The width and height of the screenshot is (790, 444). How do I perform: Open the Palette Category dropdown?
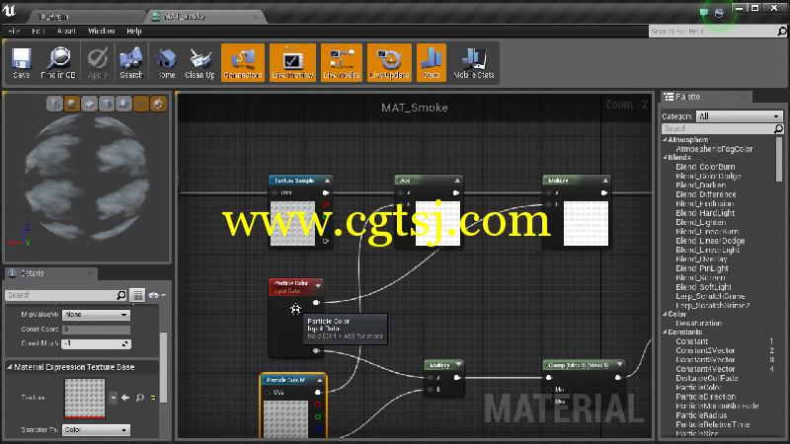739,116
